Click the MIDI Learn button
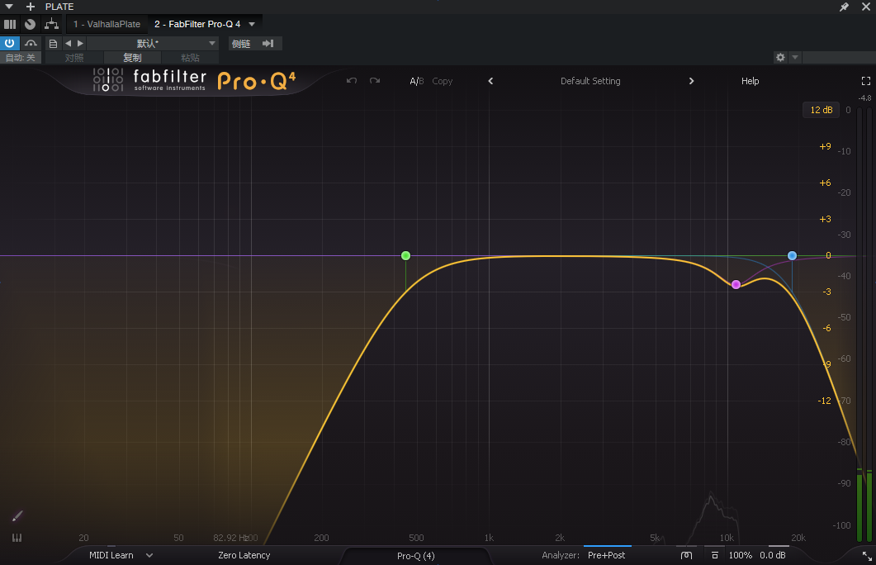 pyautogui.click(x=111, y=555)
